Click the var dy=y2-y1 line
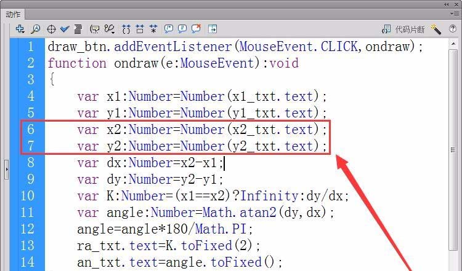 click(x=150, y=179)
